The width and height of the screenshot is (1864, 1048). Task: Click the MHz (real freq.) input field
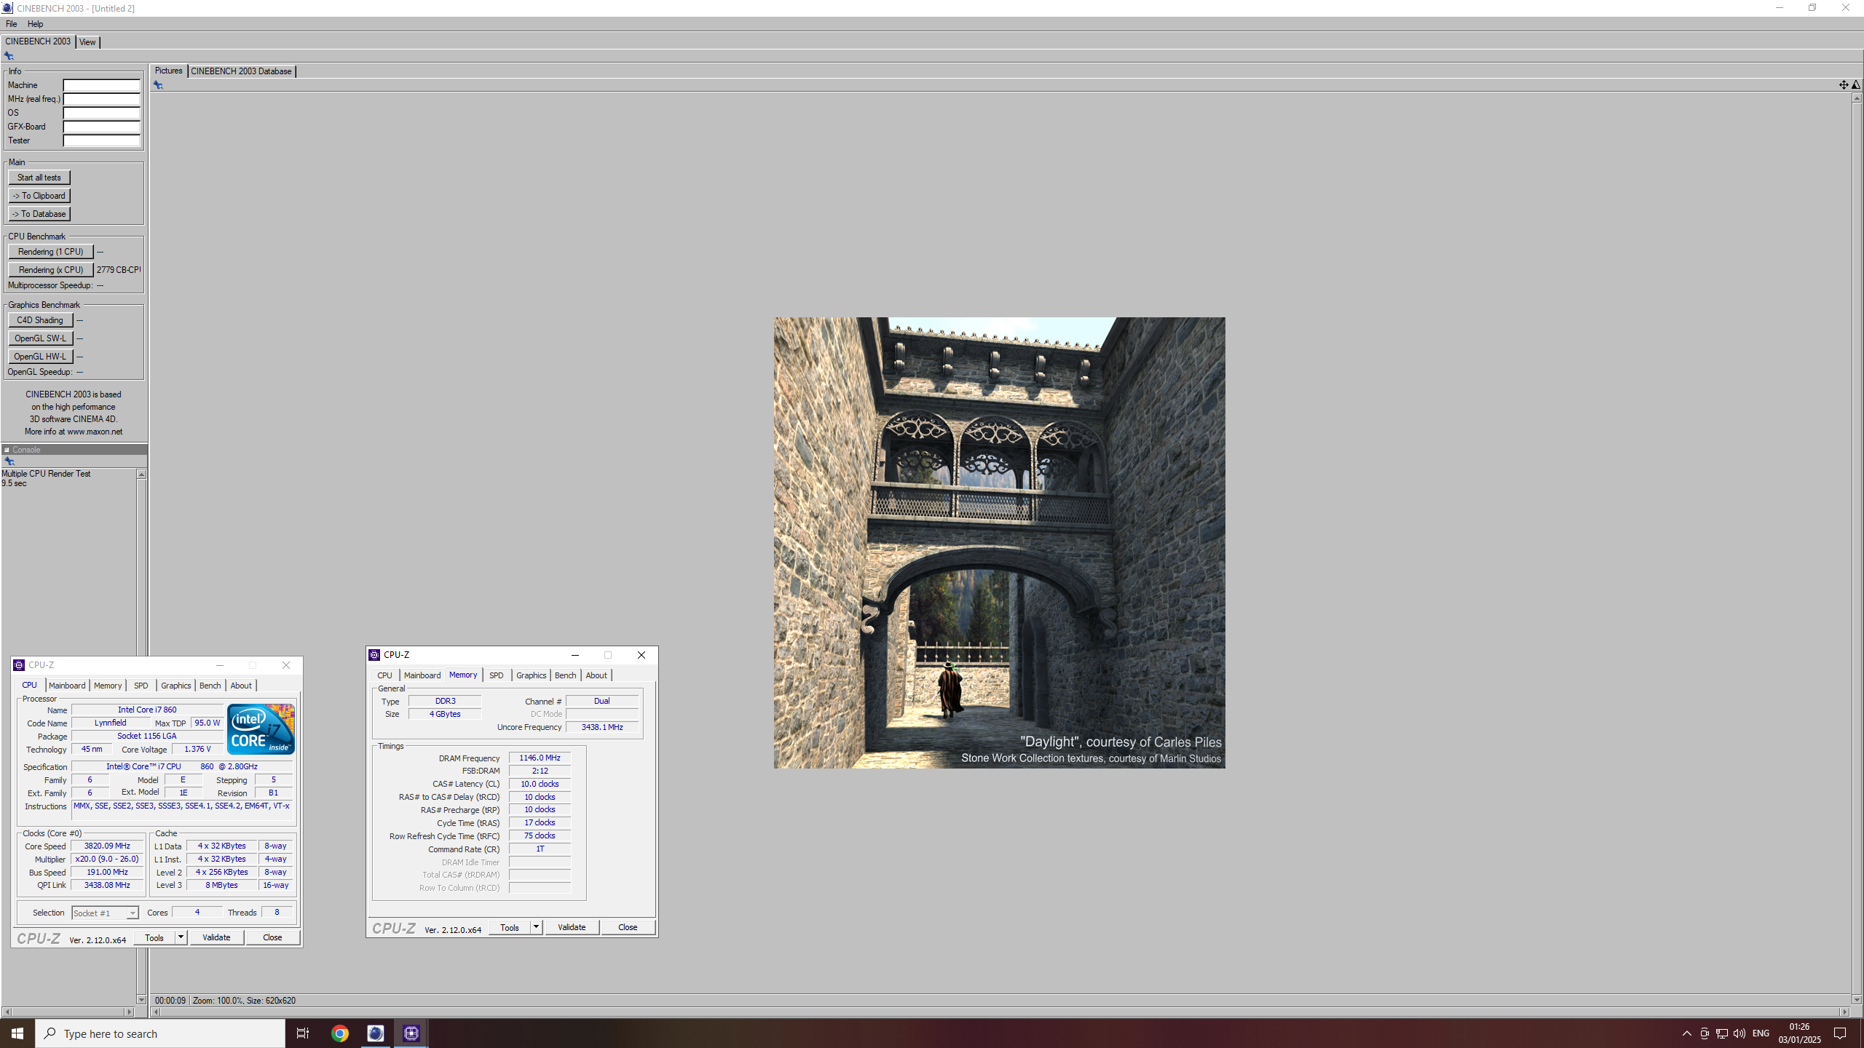click(x=101, y=99)
